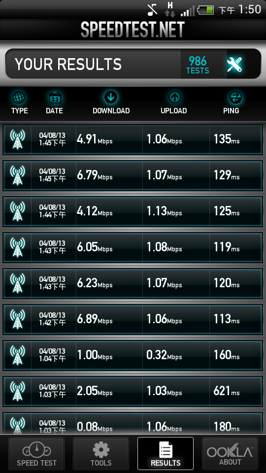Select the 1:04 result with 1.00 Mbps
The image size is (266, 473).
133,355
